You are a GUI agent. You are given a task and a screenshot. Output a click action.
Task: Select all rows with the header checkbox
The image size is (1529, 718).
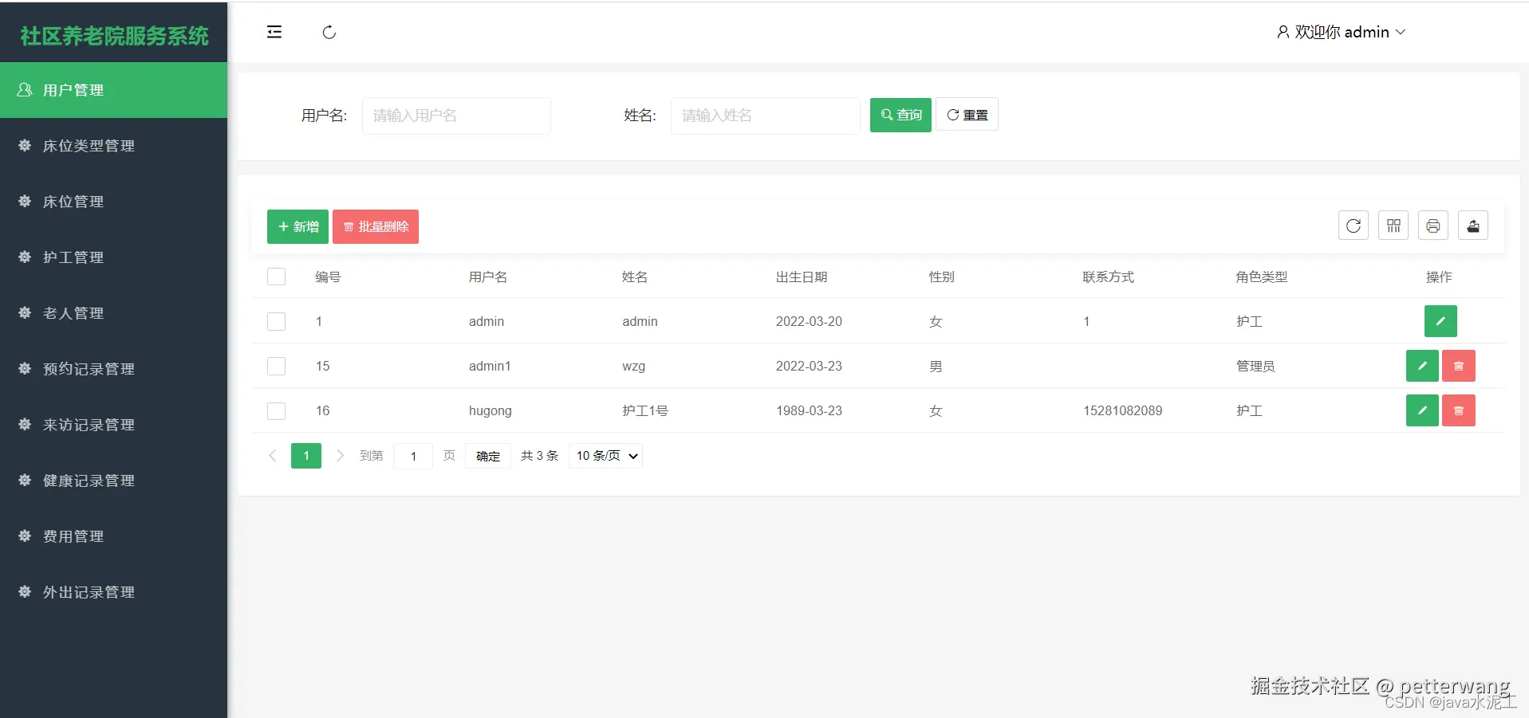click(276, 277)
